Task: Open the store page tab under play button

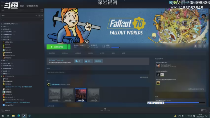Action: 52,53
